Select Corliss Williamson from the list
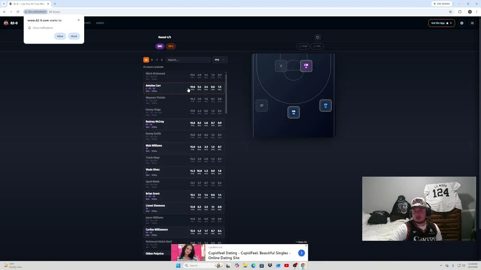481x270 pixels. (x=184, y=232)
